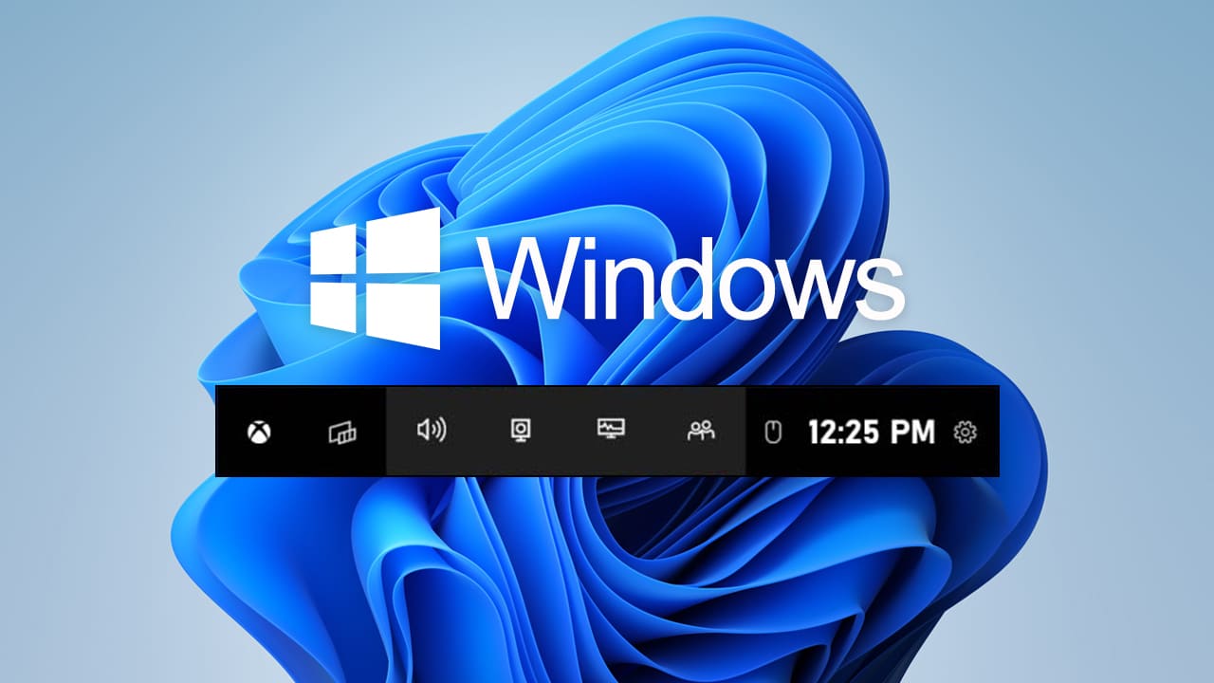Open the Audio widget speaker icon
Viewport: 1214px width, 683px height.
click(x=432, y=431)
